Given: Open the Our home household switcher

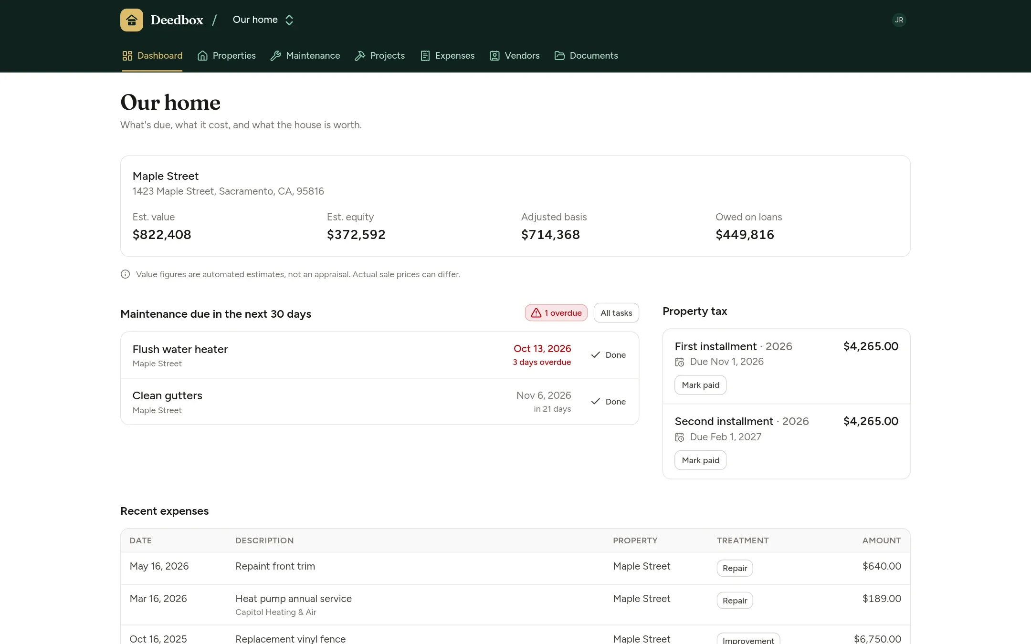Looking at the screenshot, I should click(x=263, y=20).
